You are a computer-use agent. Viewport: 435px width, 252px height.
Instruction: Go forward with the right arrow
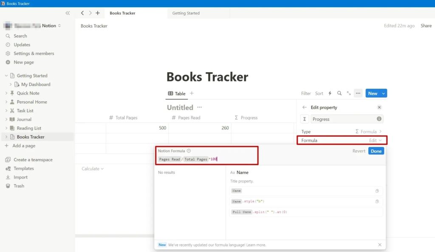(x=90, y=13)
